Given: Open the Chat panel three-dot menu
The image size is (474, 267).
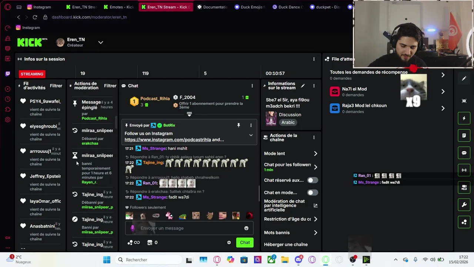Looking at the screenshot, I should [x=252, y=86].
